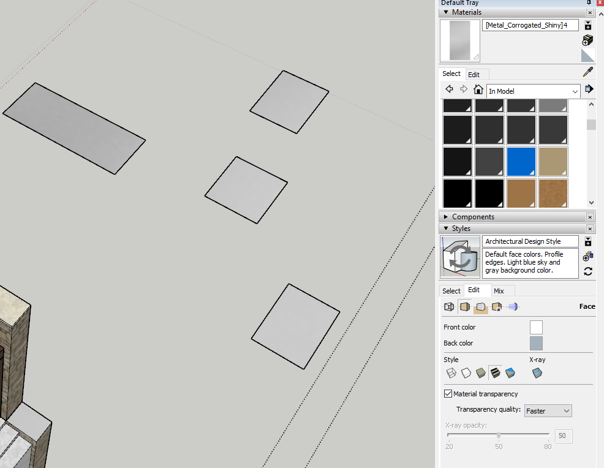604x468 pixels.
Task: Pin the Default Tray panel
Action: pos(589,2)
